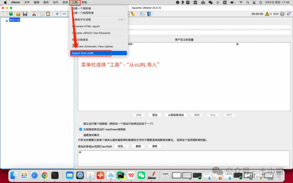Open Spotlight search in menu bar
This screenshot has width=293, height=183.
pyautogui.click(x=248, y=2)
